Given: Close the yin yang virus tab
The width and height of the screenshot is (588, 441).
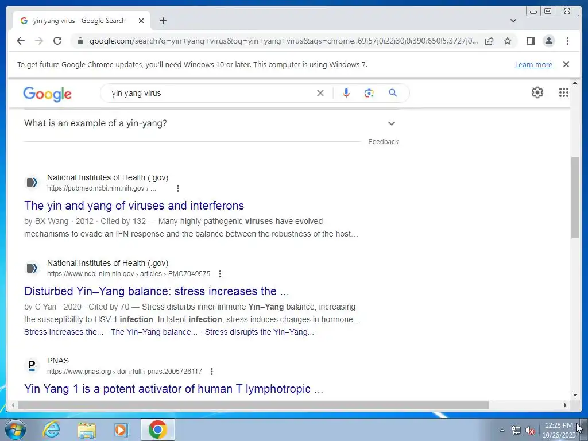Looking at the screenshot, I should [141, 21].
